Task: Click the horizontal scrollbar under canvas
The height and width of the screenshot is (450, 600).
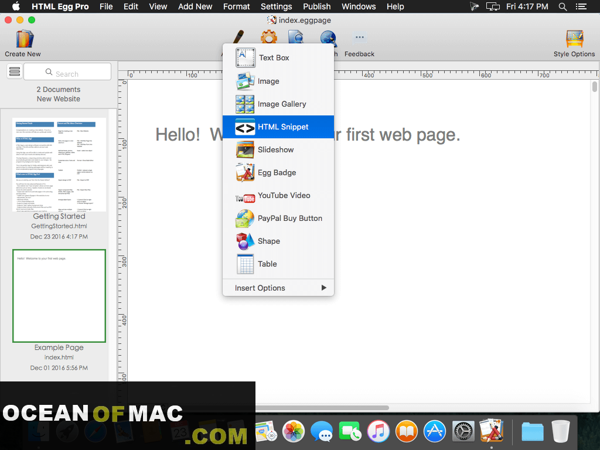Action: pyautogui.click(x=322, y=408)
